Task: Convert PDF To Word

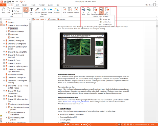Action: click(83, 11)
